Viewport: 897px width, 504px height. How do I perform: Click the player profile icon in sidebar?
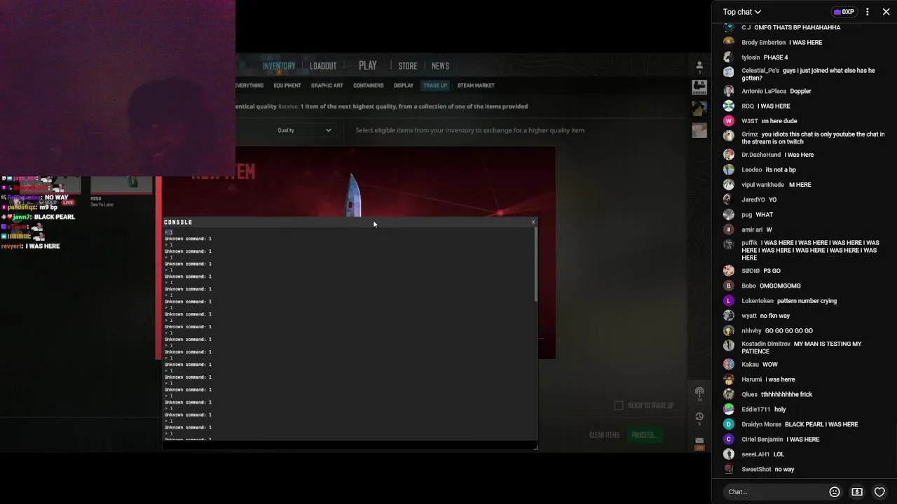pos(699,66)
